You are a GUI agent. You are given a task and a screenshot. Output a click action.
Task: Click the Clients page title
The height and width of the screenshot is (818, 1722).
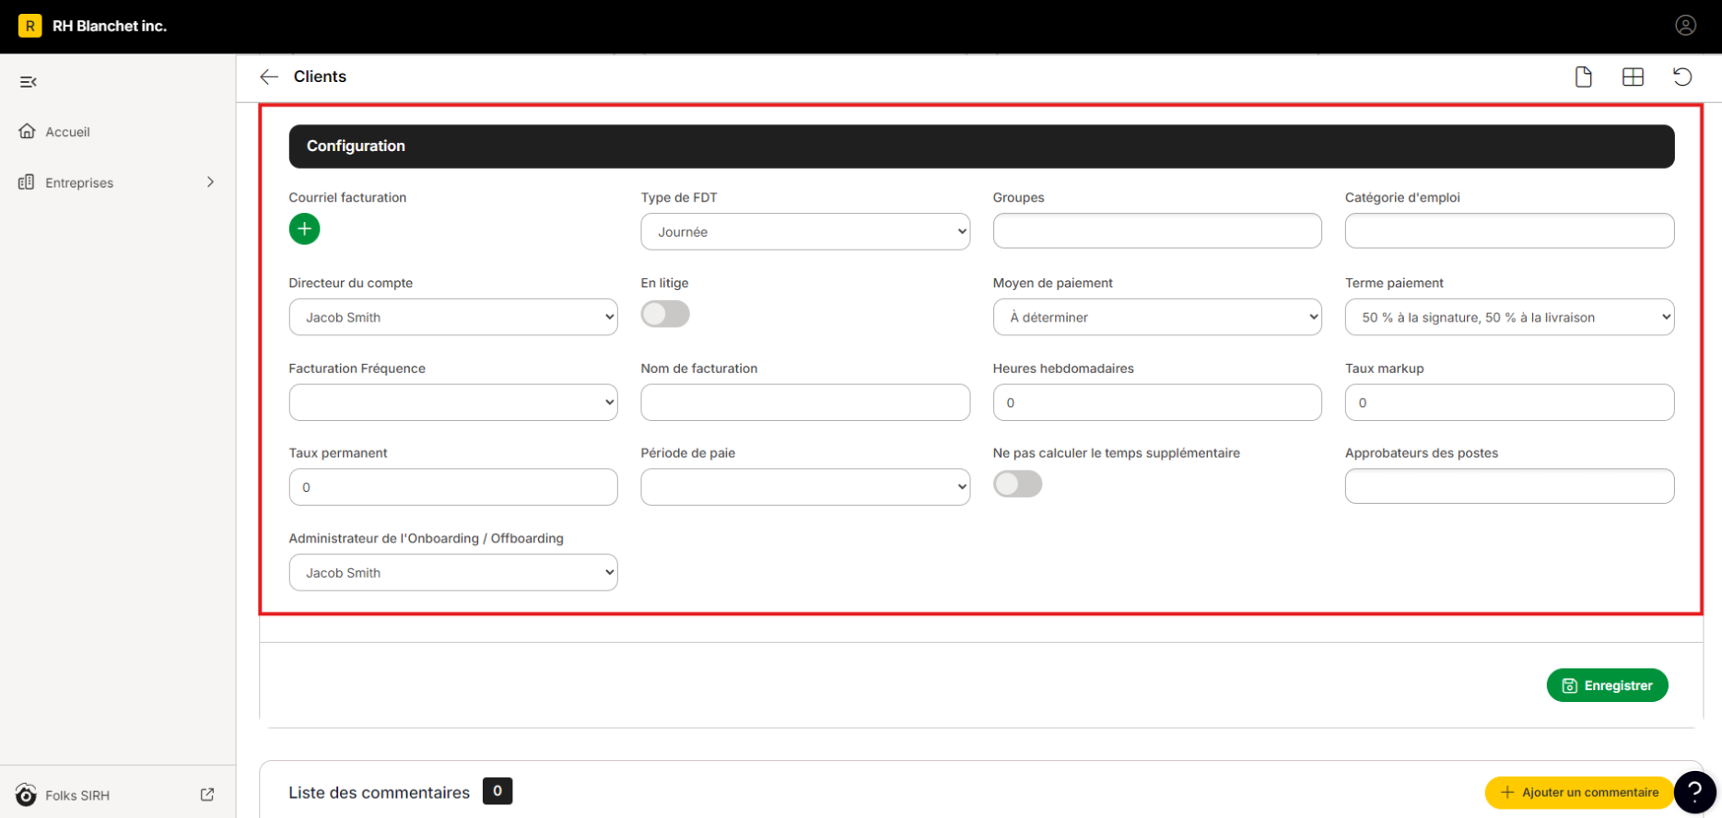(x=320, y=76)
